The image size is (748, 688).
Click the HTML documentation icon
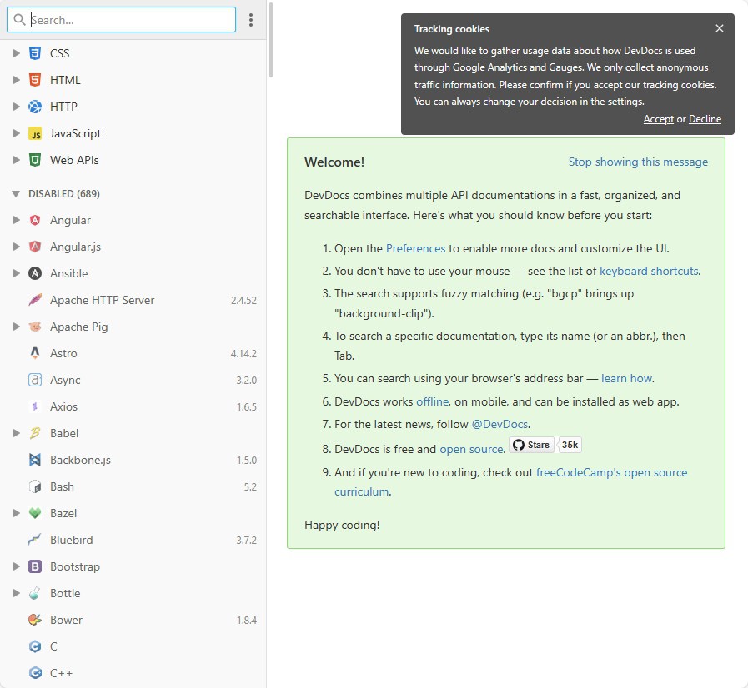(33, 80)
